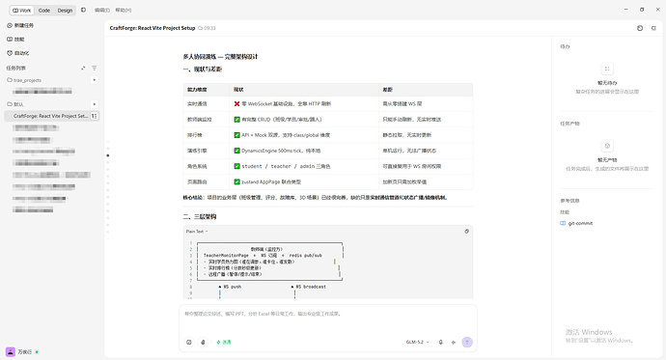Click the collapse icon next to task list filter
Viewport: 666px width, 360px height.
[x=83, y=68]
